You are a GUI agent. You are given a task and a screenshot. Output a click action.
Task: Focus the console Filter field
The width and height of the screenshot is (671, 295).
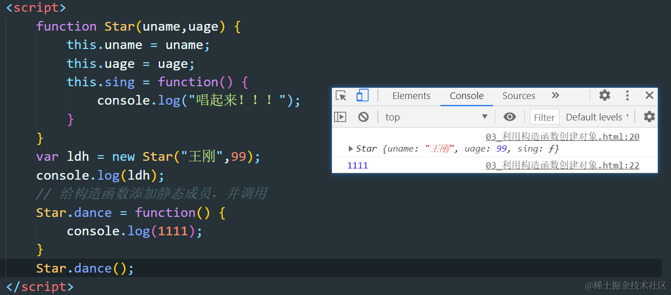pyautogui.click(x=544, y=117)
